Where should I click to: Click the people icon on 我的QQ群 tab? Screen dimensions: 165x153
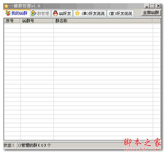(8, 13)
